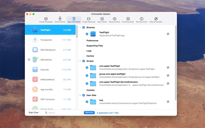Viewport: 205px width, 128px height.
Task: Open the Running Apps tool
Action: (128, 20)
